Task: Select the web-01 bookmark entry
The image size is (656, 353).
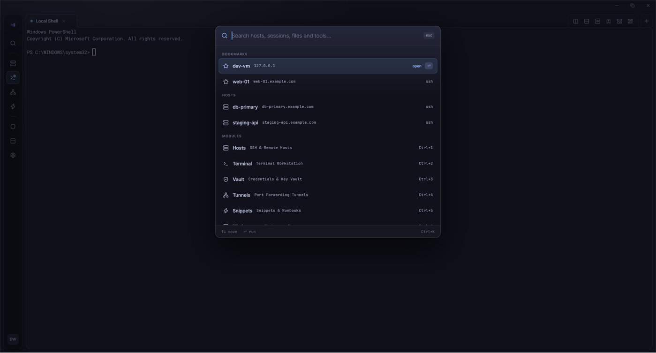Action: (328, 82)
